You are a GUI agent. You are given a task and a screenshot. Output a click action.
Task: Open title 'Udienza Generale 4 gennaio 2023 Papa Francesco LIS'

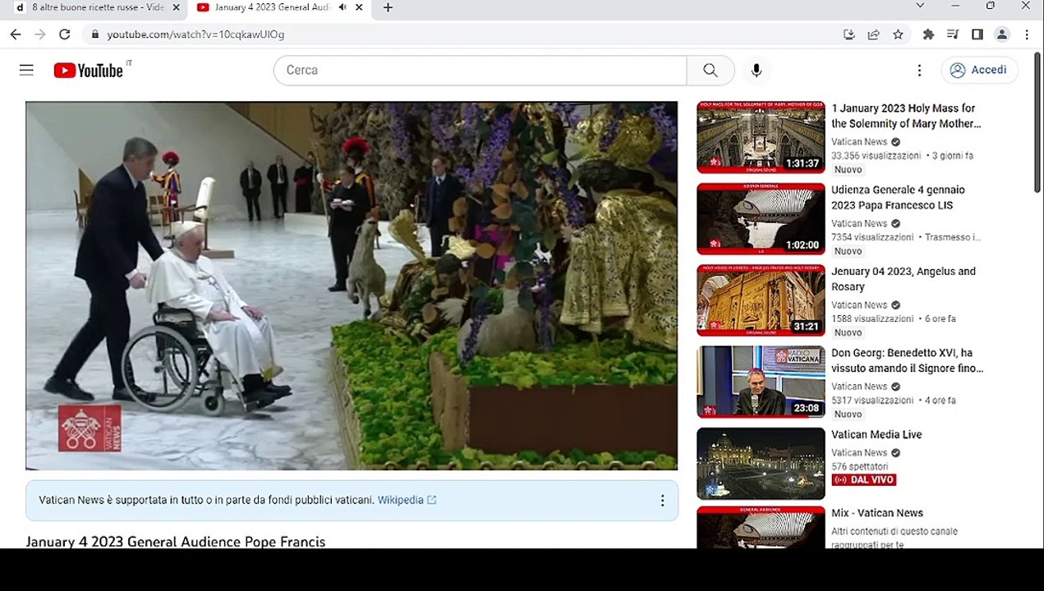[x=898, y=197]
